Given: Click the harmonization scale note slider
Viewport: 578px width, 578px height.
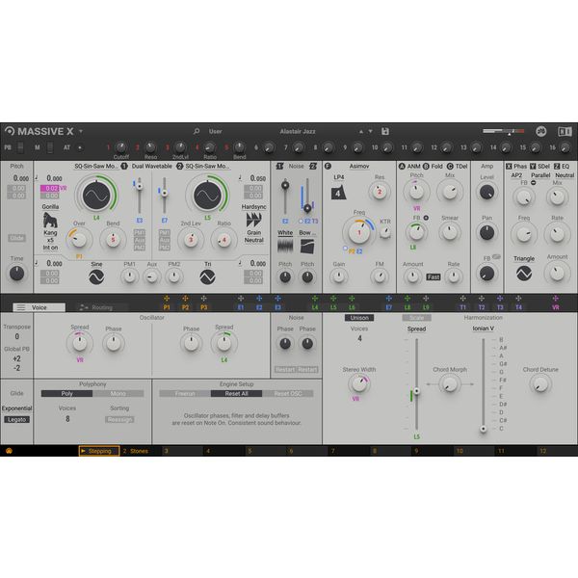Looking at the screenshot, I should [483, 383].
